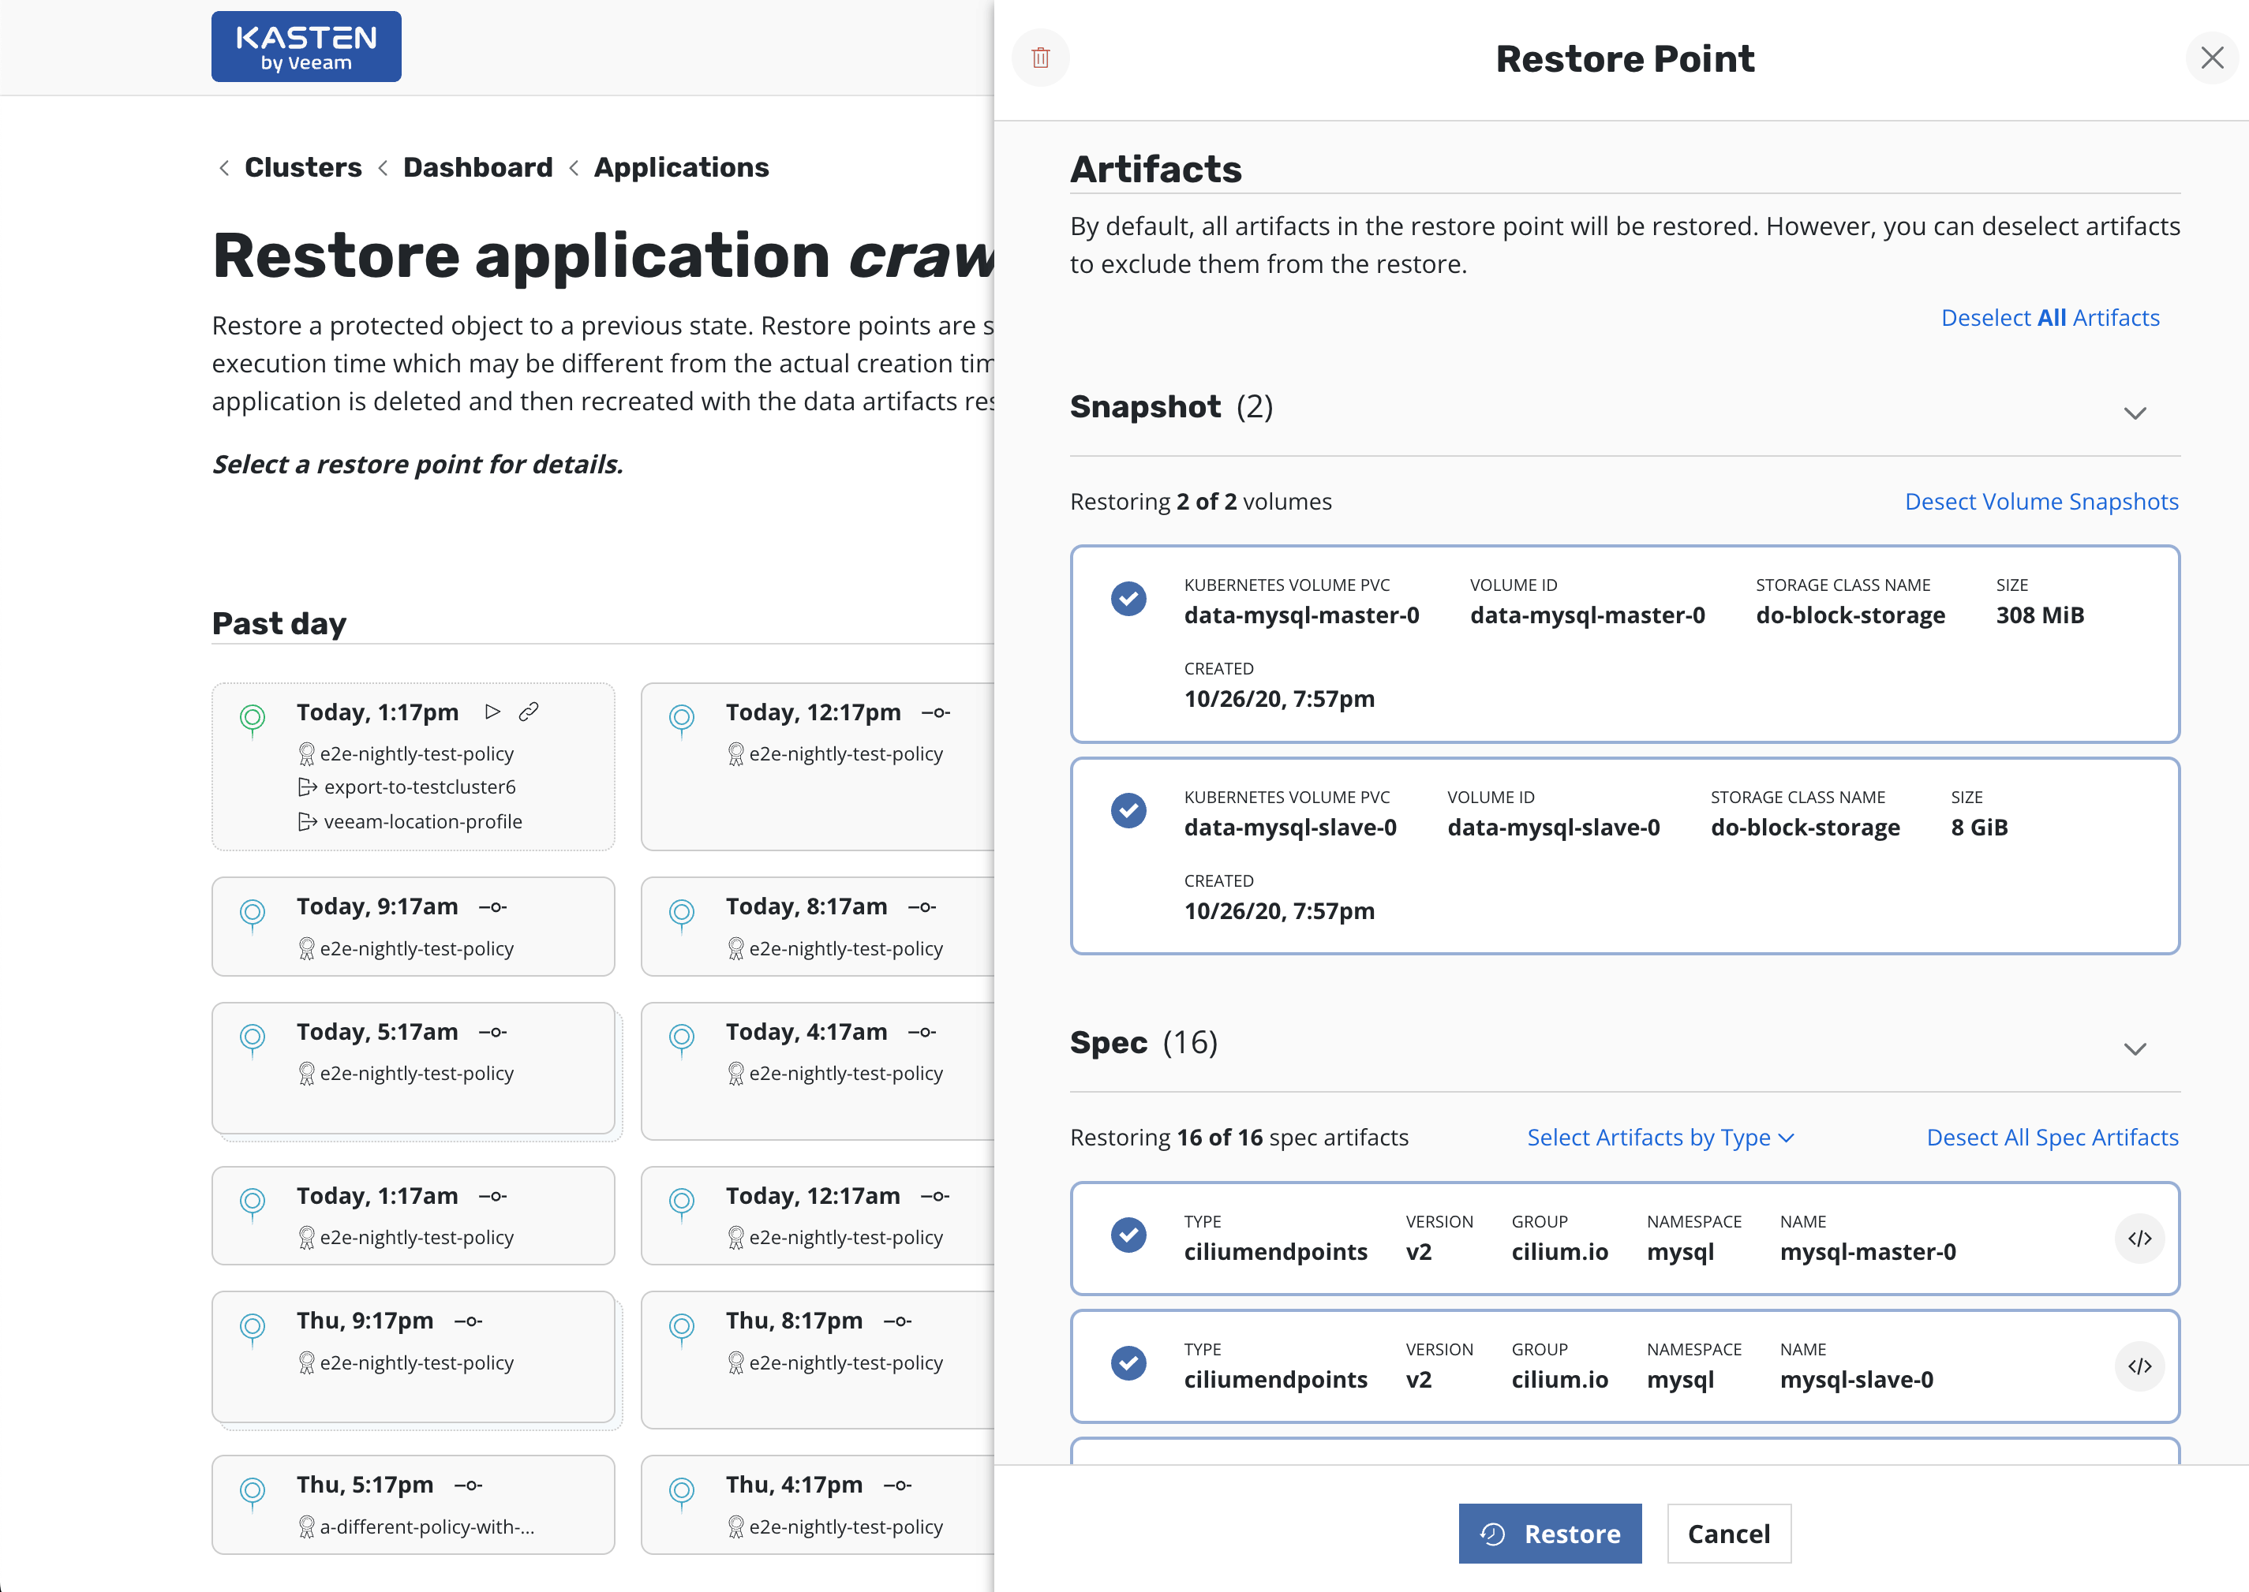
Task: Deselect the mysql-master-0 ciliumendpoints artifact
Action: point(1128,1235)
